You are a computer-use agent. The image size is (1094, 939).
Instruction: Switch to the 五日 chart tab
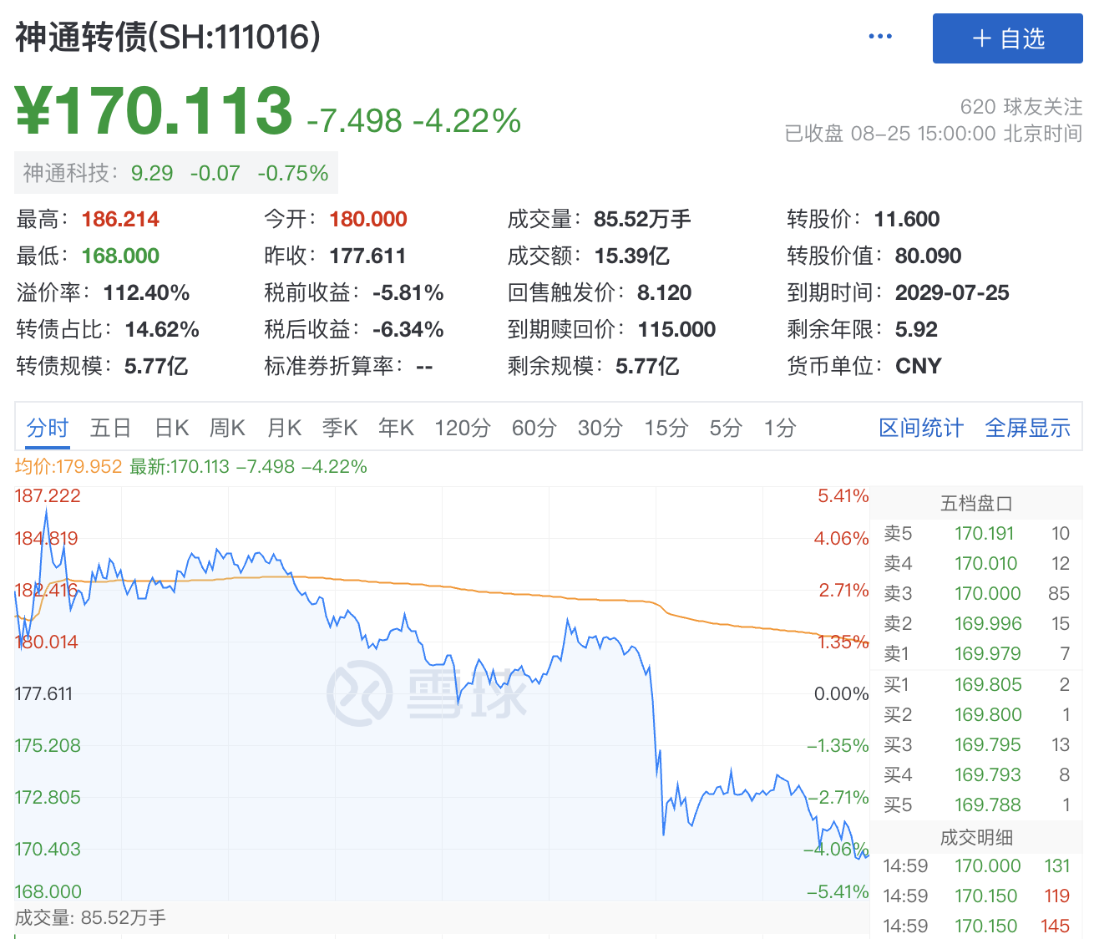click(110, 429)
